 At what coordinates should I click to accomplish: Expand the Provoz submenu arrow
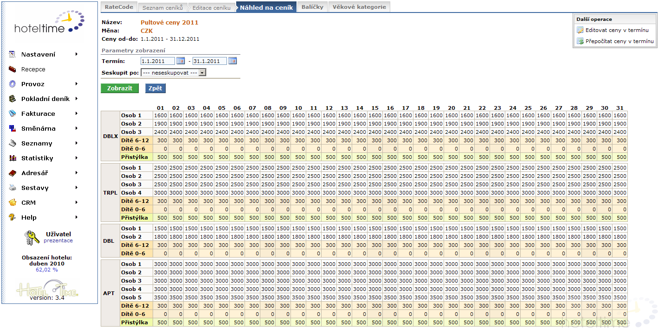[x=76, y=84]
